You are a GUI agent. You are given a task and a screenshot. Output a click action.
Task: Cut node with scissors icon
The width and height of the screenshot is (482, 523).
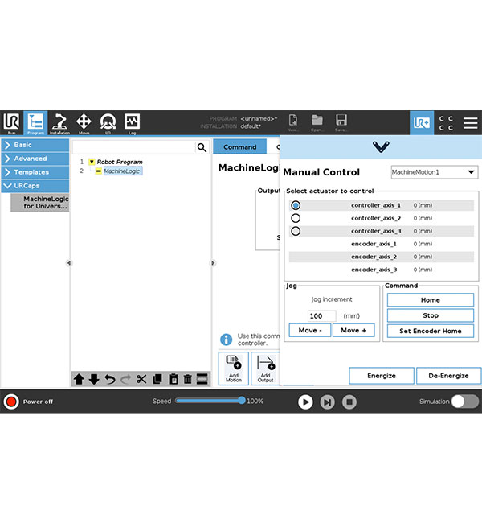point(141,379)
